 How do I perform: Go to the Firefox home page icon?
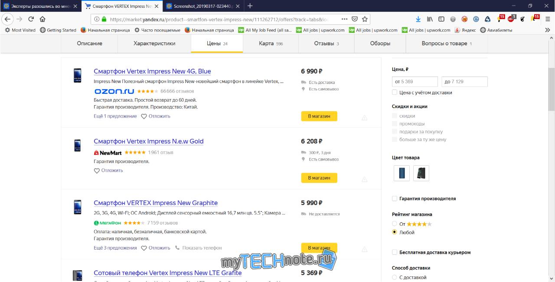(x=42, y=19)
